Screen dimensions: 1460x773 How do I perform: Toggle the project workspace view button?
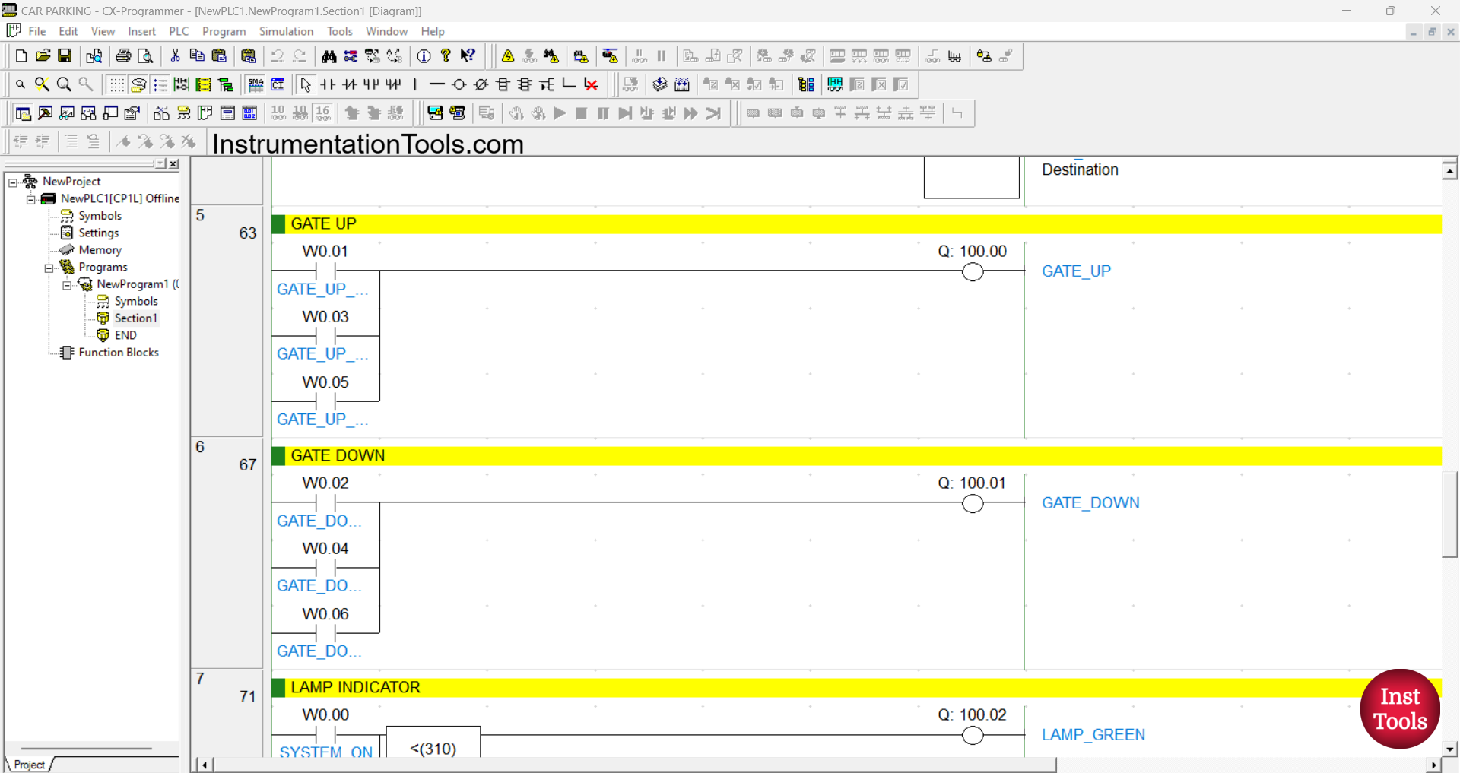pyautogui.click(x=24, y=113)
